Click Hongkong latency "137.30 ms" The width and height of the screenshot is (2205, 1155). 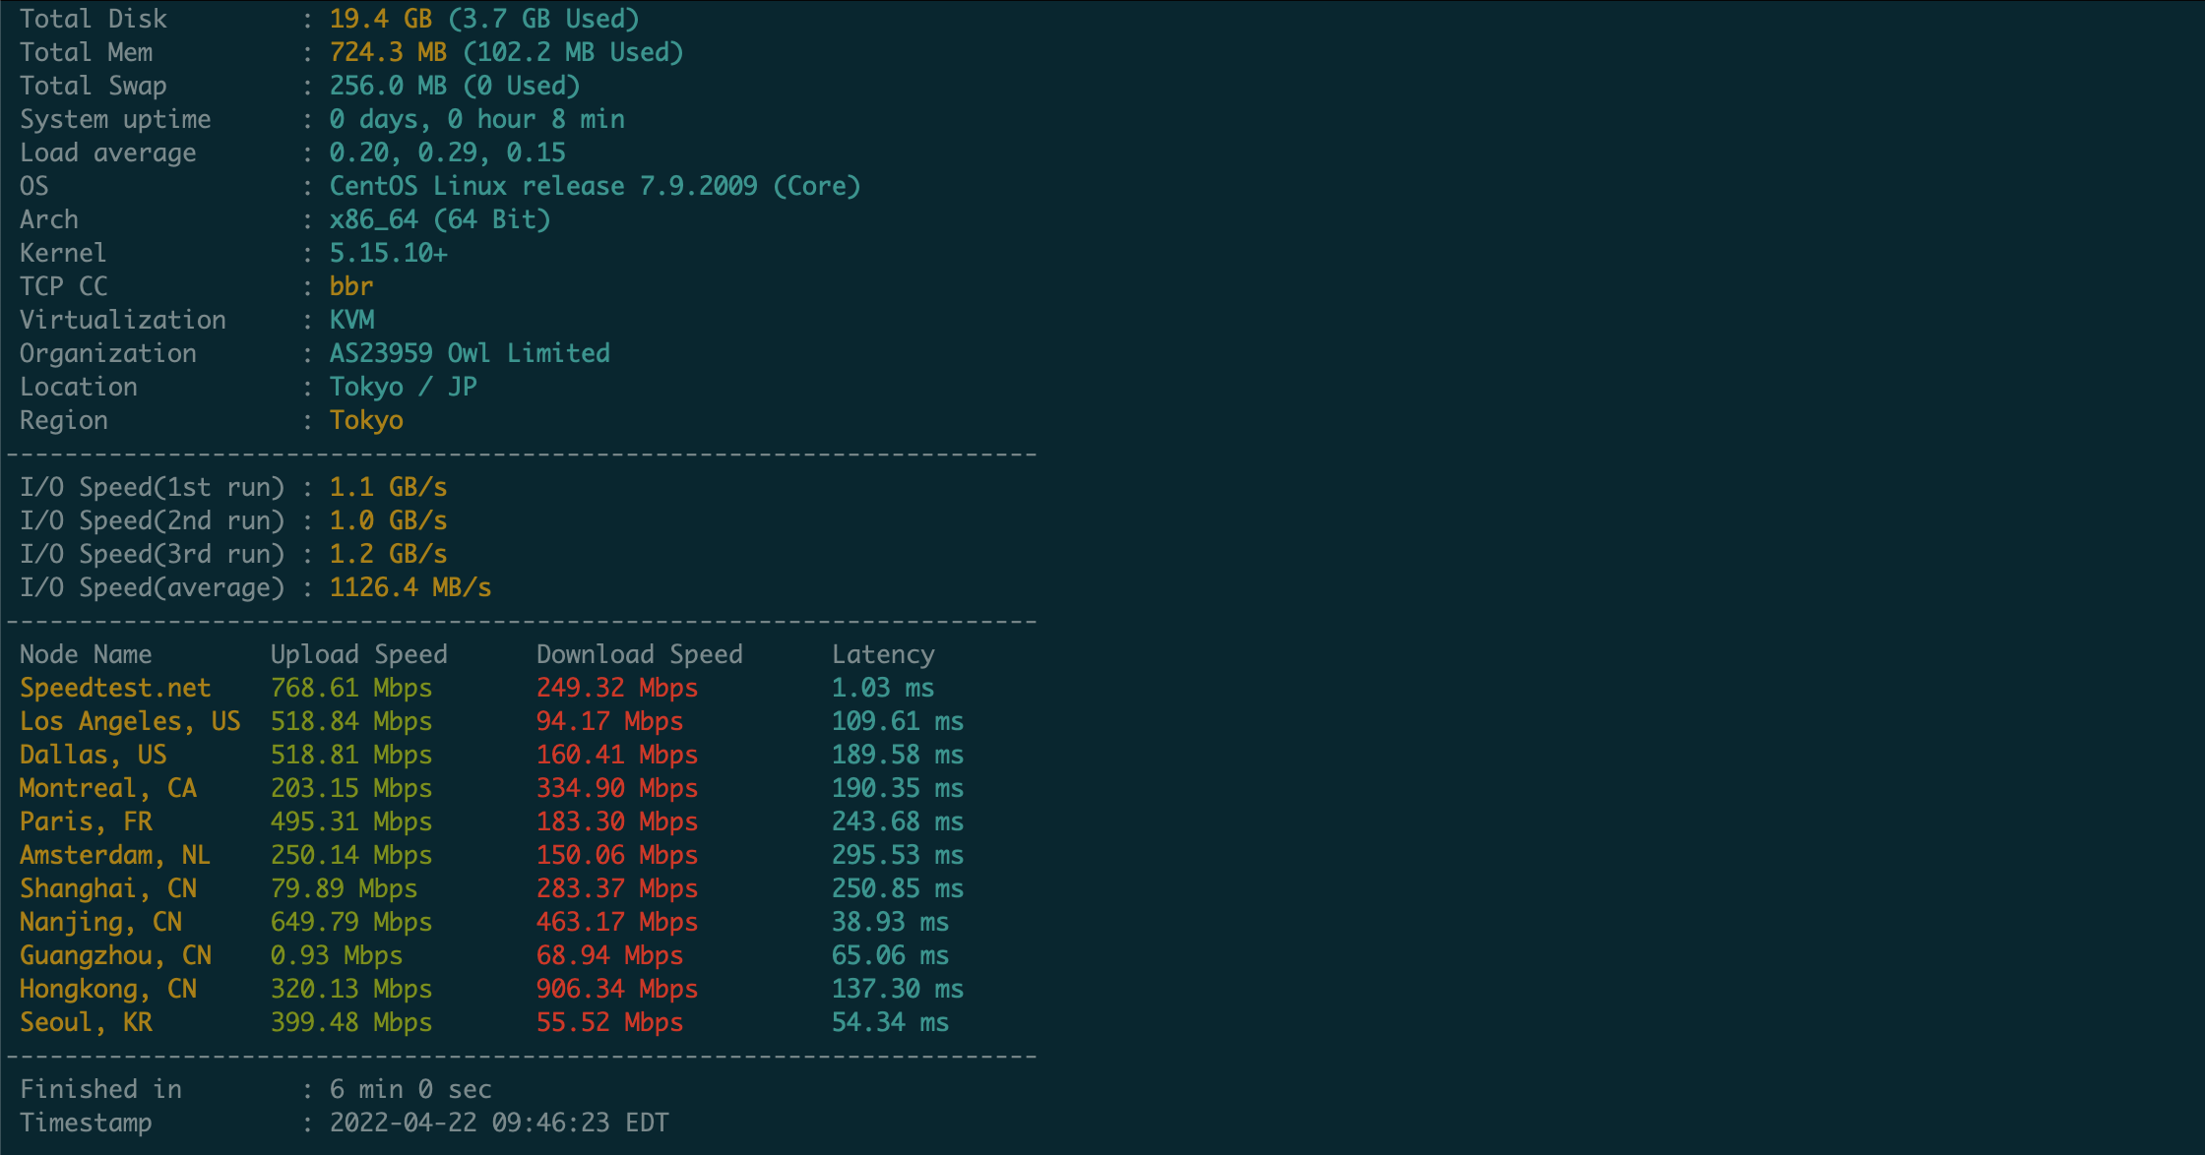(x=898, y=989)
